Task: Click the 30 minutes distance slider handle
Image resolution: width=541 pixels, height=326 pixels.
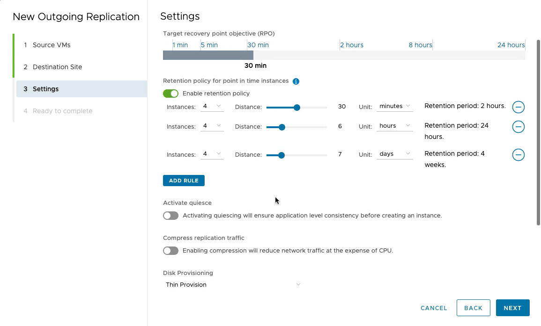Action: [297, 108]
